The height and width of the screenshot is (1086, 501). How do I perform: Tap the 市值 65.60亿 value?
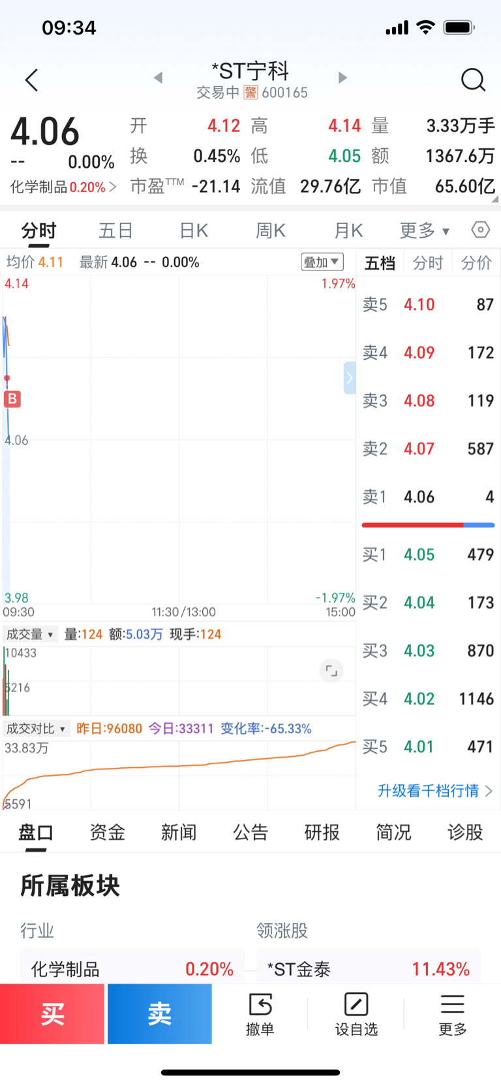(465, 187)
